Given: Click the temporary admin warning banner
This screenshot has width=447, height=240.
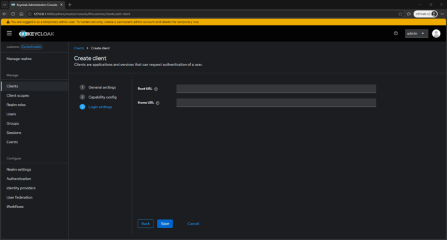Looking at the screenshot, I should (223, 22).
